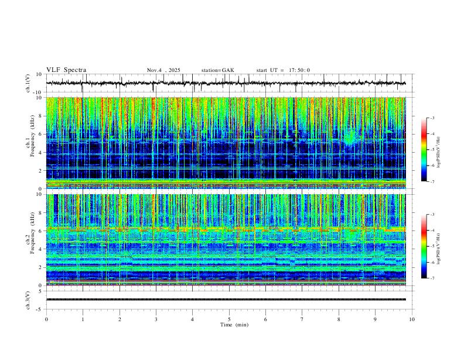Viewport: 464px width, 358px height.
Task: Click the "4" kHz tick on ch.2 frequency axis
Action: coord(41,249)
